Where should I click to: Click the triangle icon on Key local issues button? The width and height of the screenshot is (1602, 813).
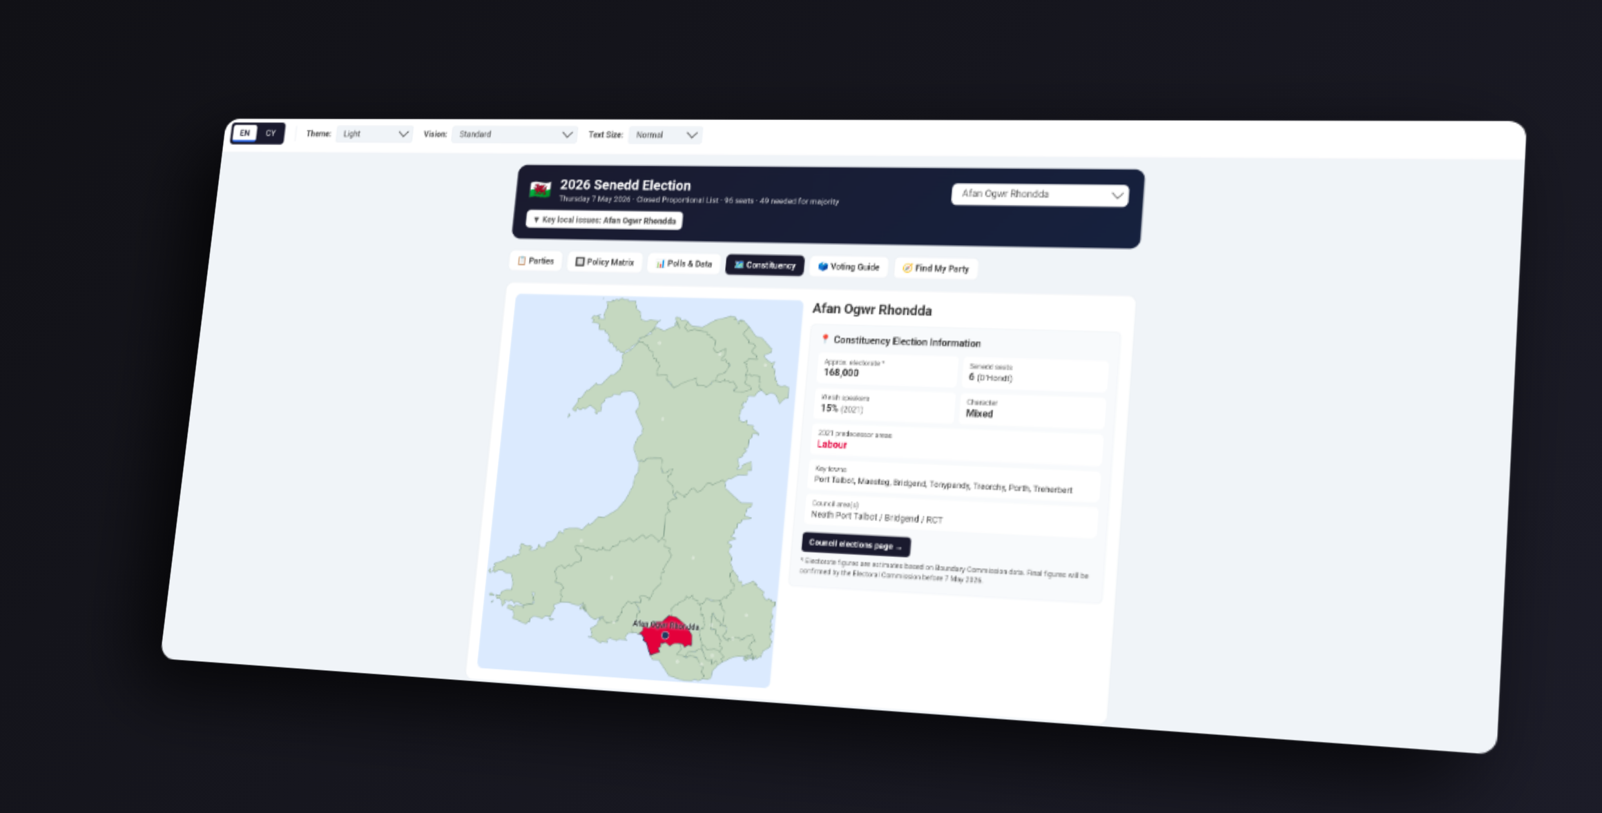tap(536, 219)
